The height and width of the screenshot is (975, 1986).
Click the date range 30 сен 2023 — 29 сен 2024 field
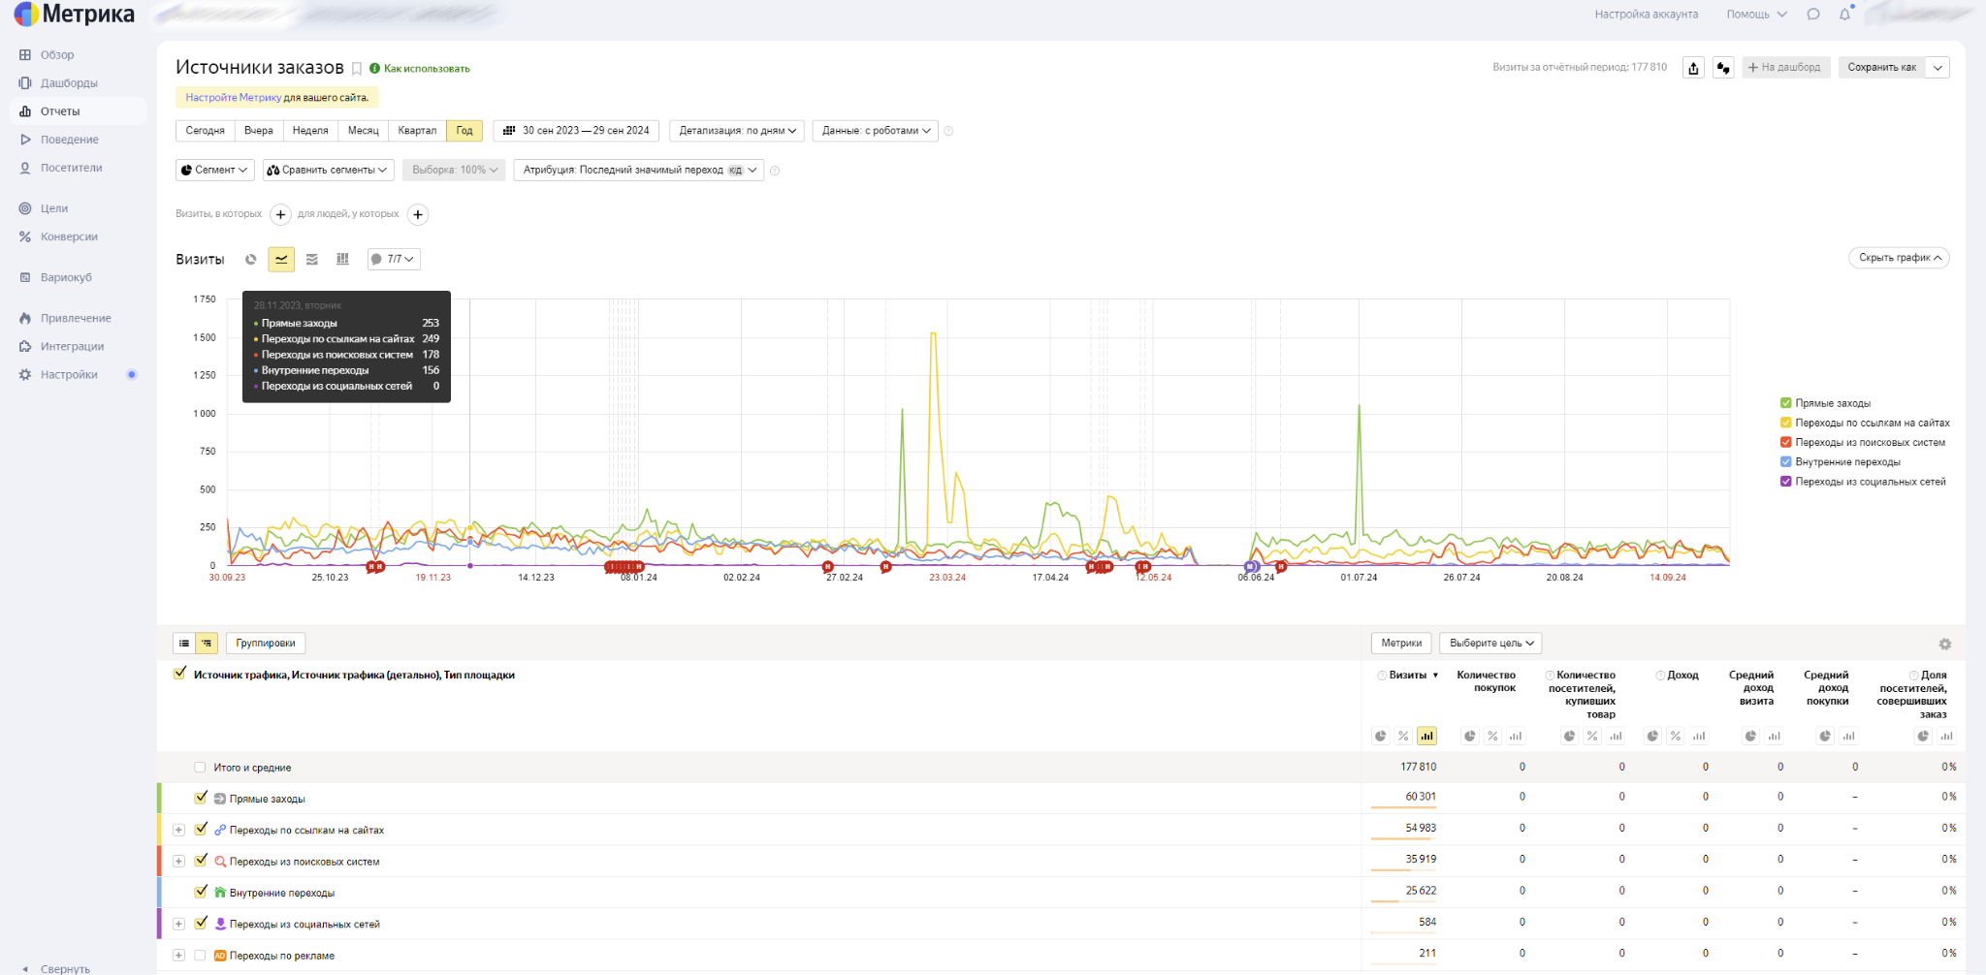(576, 131)
